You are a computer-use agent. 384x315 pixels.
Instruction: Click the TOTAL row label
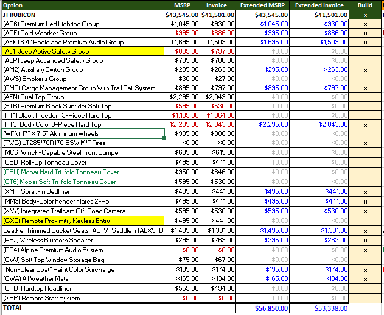click(x=13, y=308)
